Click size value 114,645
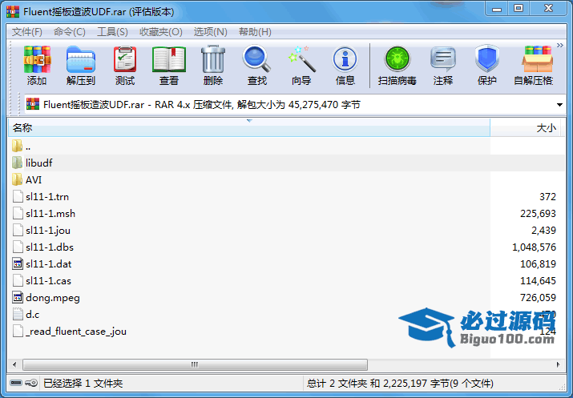Viewport: 573px width, 398px height. (x=538, y=281)
